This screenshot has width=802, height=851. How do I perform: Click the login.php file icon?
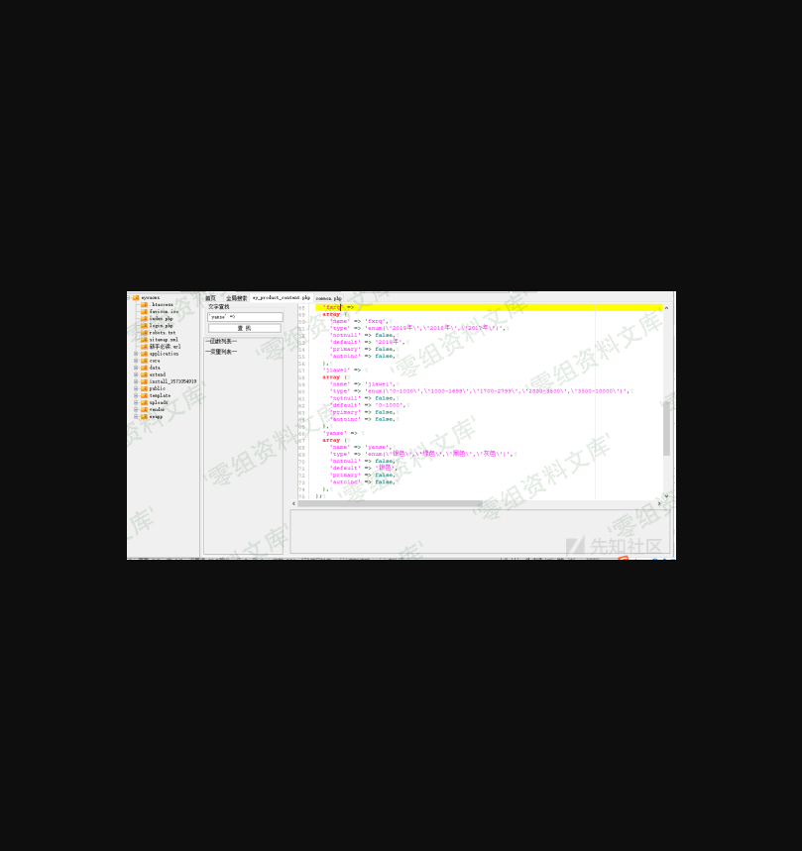[144, 326]
